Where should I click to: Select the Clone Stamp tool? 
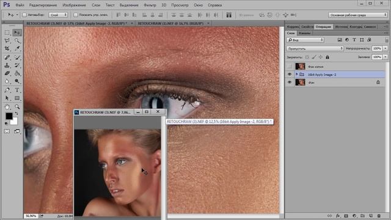click(7, 65)
